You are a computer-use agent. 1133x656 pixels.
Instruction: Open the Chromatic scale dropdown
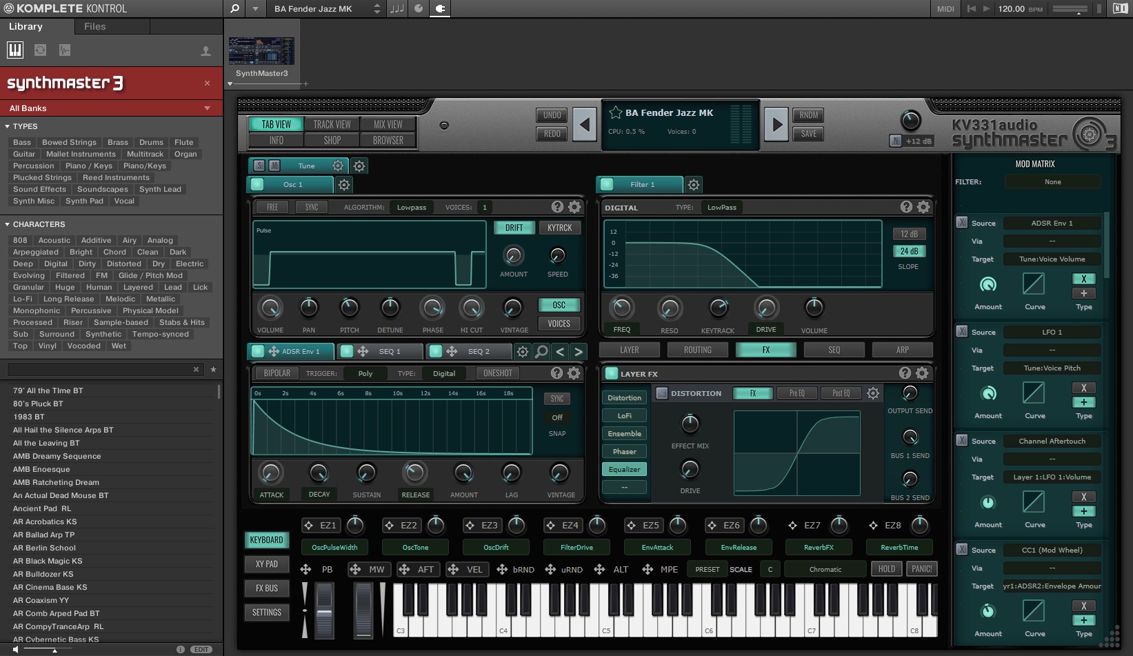(825, 569)
